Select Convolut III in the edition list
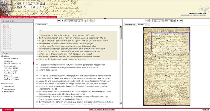The height and width of the screenshot is (111, 210). click(7, 29)
